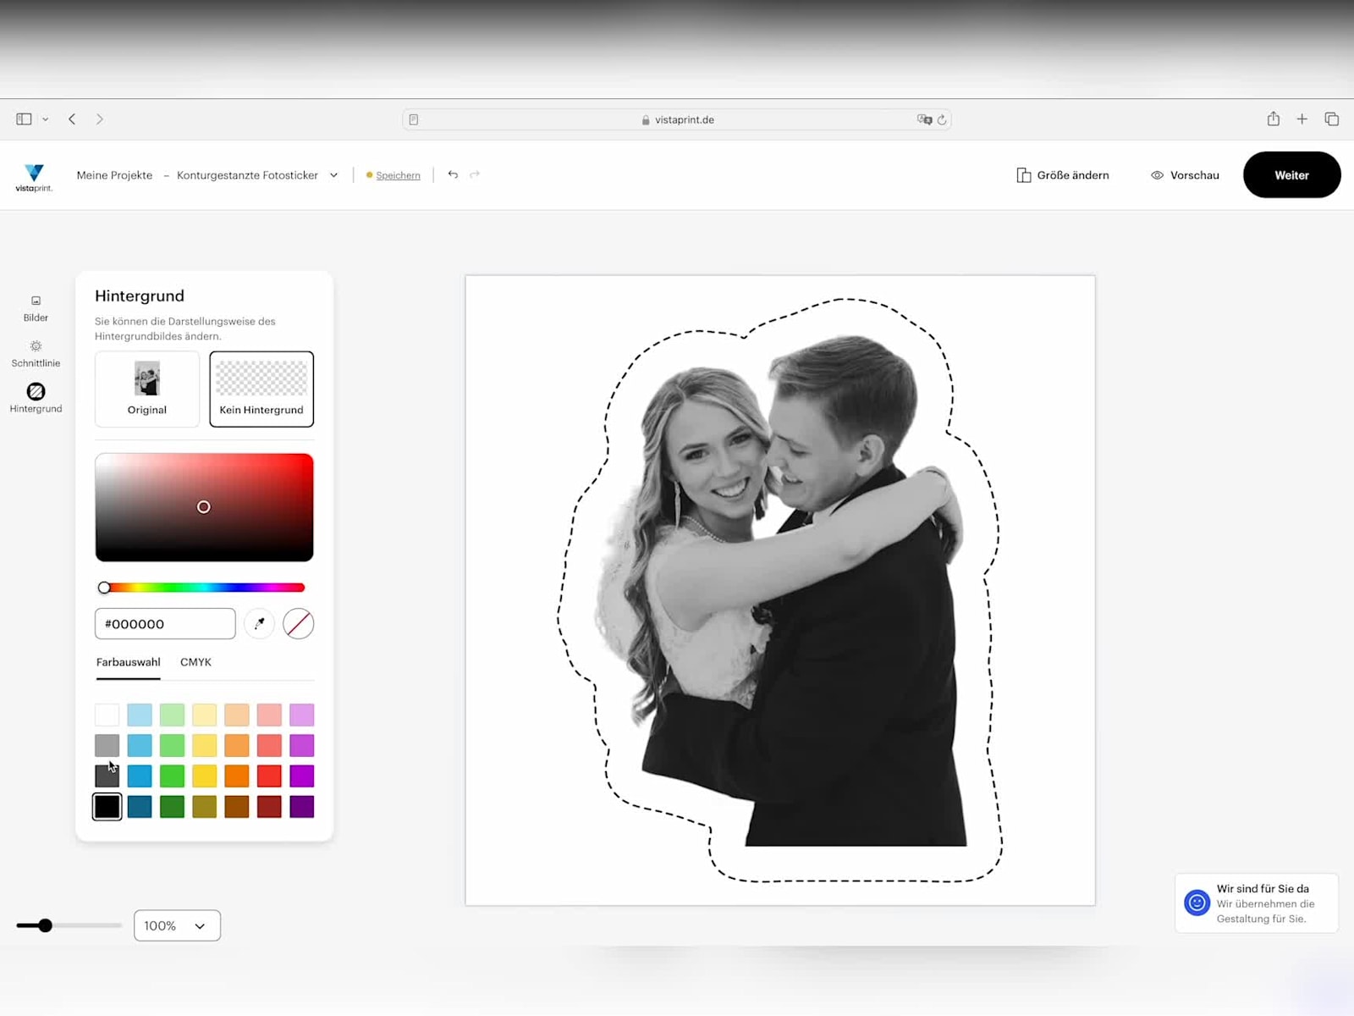Click the reader page icon in address bar

[414, 119]
